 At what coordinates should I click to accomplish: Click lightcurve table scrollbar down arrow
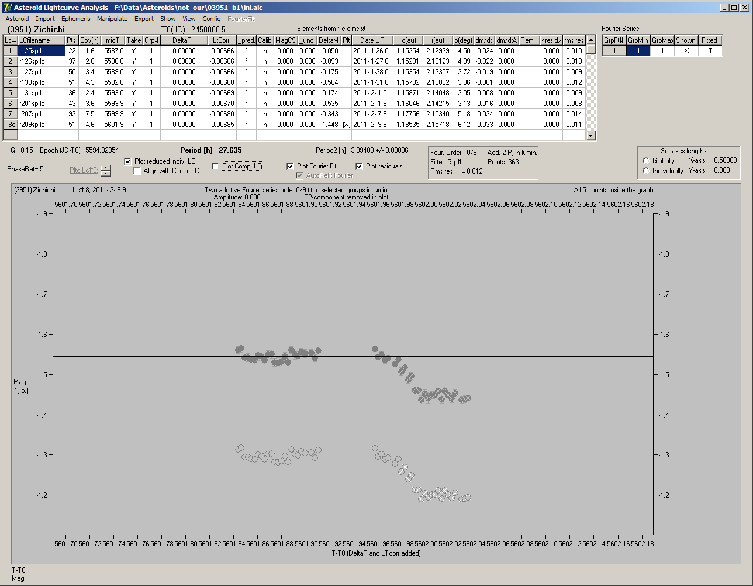pyautogui.click(x=591, y=136)
